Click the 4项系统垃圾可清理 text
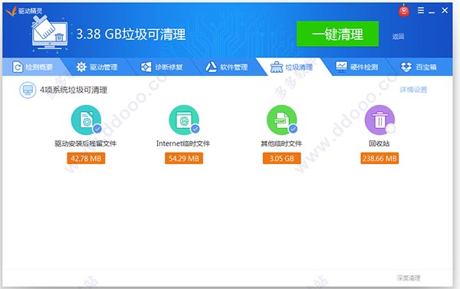The image size is (460, 289). (x=74, y=90)
